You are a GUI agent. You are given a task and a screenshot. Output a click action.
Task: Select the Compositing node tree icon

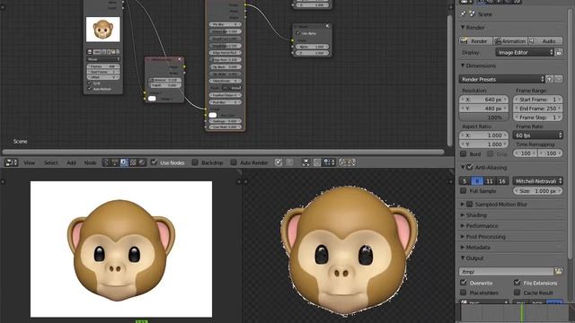[x=124, y=162]
